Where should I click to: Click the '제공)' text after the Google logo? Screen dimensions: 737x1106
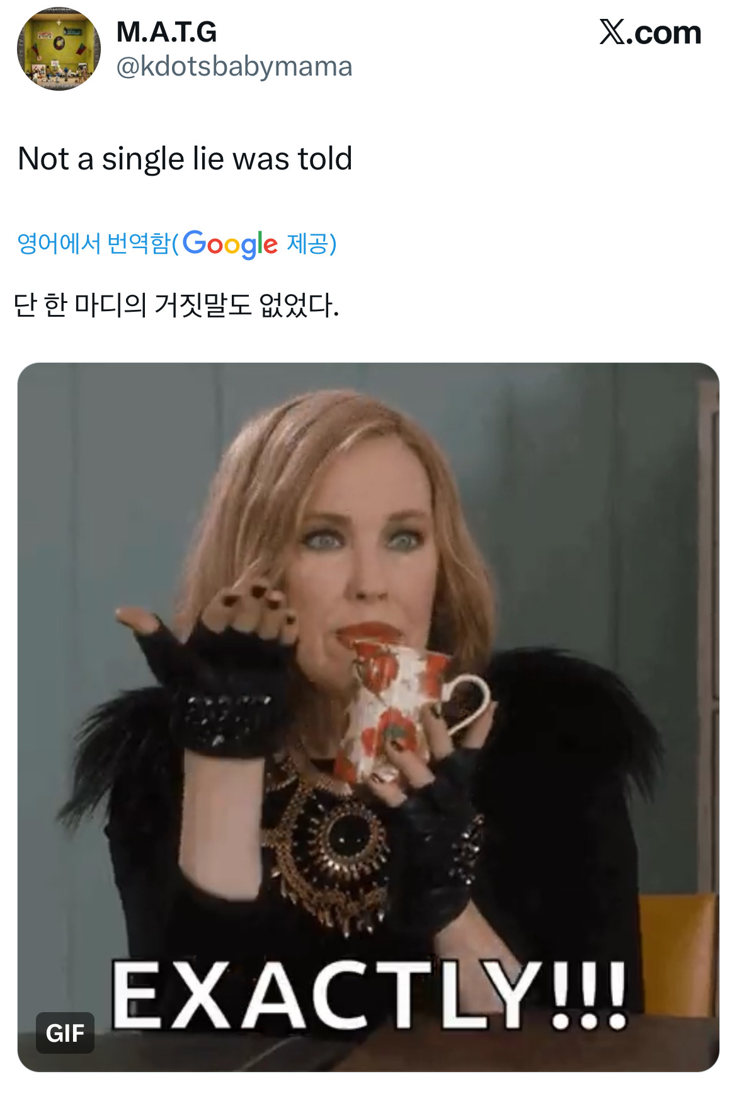coord(312,243)
